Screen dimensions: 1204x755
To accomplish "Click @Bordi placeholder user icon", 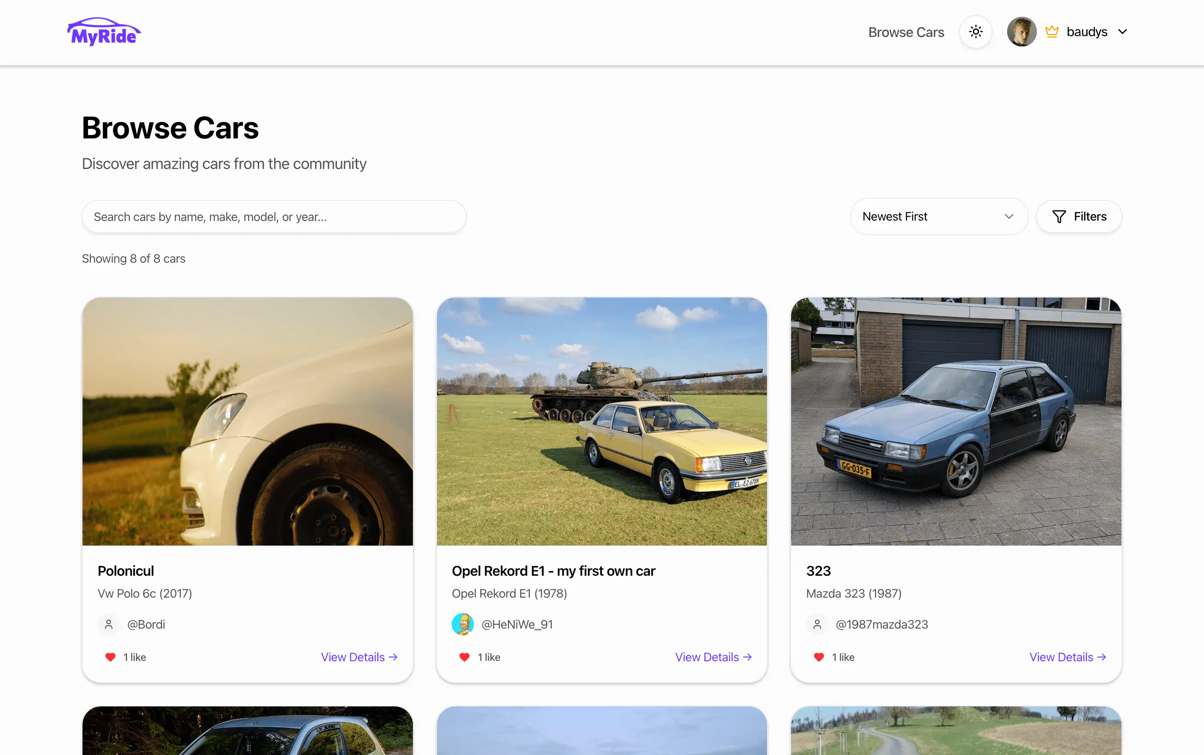I will pos(109,624).
